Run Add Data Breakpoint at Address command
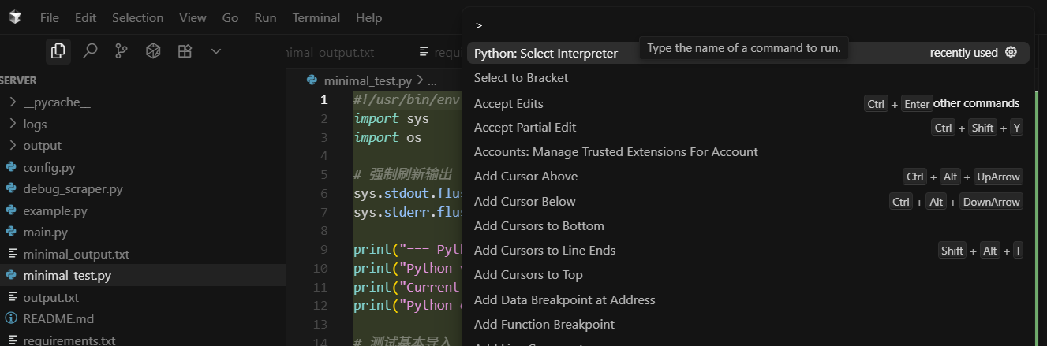The image size is (1047, 346). coord(748,300)
